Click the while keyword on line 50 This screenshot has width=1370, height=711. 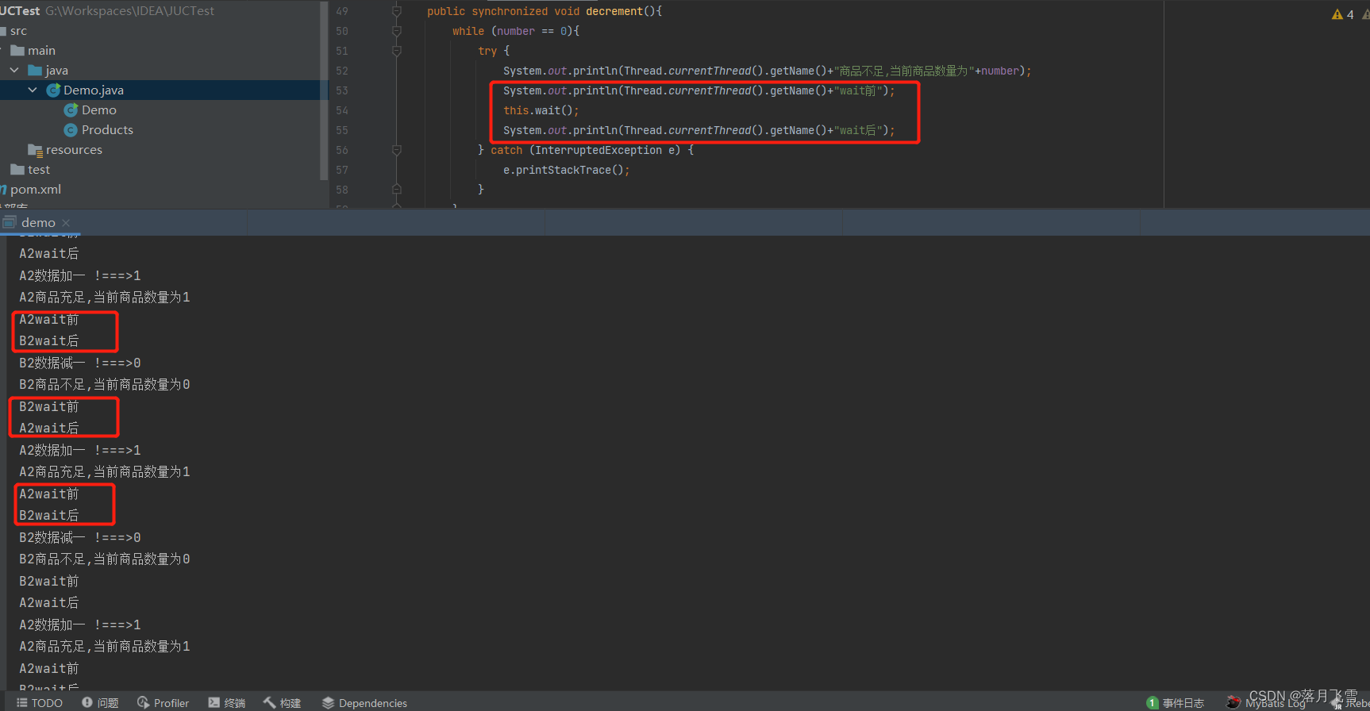(468, 31)
